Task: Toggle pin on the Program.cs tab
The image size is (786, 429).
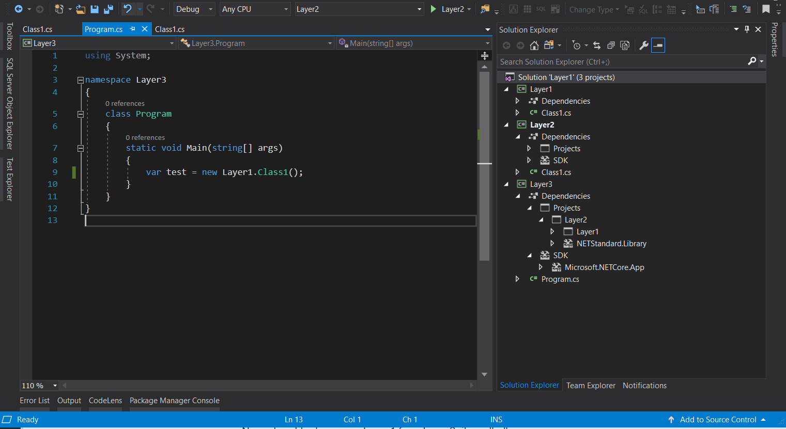Action: [133, 29]
